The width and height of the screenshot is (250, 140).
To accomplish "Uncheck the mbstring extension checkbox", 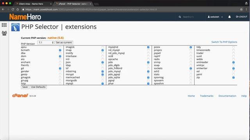I will tap(102, 72).
